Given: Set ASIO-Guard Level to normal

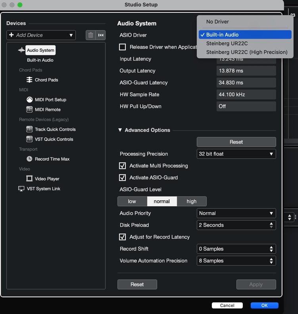Looking at the screenshot, I should pyautogui.click(x=162, y=201).
